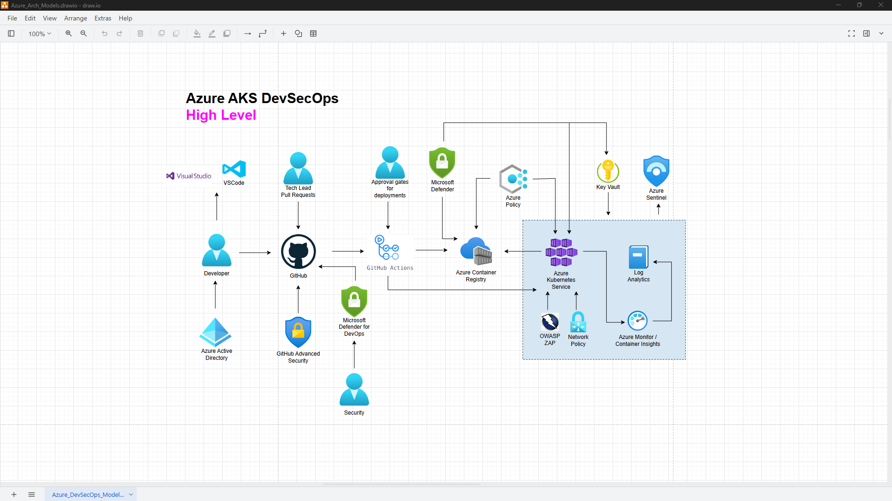The height and width of the screenshot is (501, 892).
Task: Click the To Front toolbar icon
Action: [161, 33]
